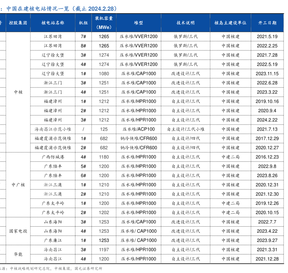Viewport: 288px width, 273px height.
Task: Select the 广西防城港 station name
Action: (x=53, y=157)
